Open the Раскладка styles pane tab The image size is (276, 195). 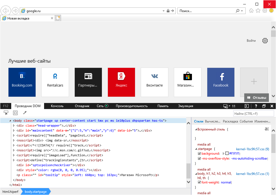(231, 121)
